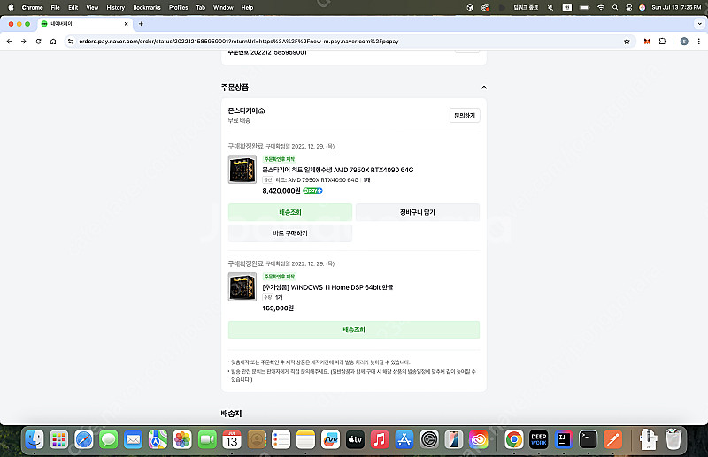Image resolution: width=708 pixels, height=457 pixels.
Task: Open Photos from the dock
Action: tap(182, 439)
